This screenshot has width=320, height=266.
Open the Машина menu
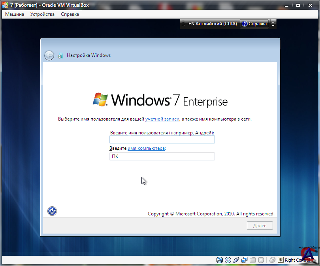point(15,14)
